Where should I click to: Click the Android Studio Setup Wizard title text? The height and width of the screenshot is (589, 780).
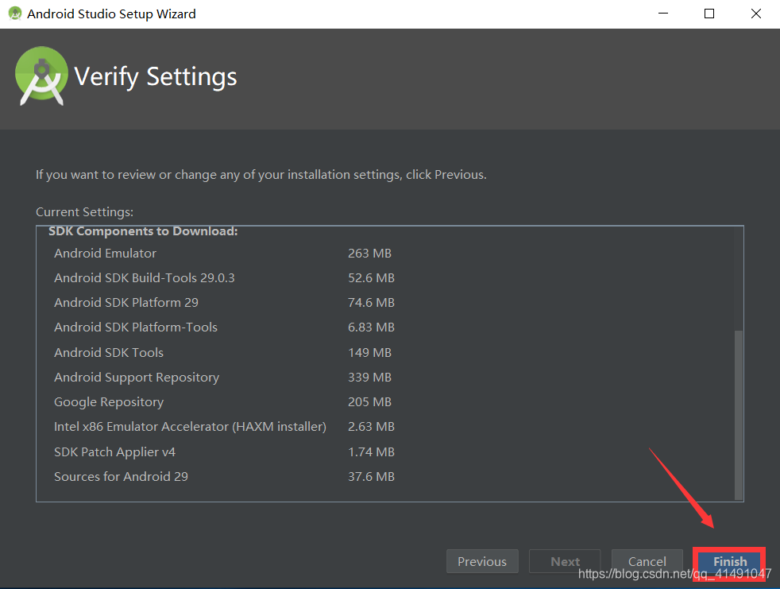tap(111, 14)
